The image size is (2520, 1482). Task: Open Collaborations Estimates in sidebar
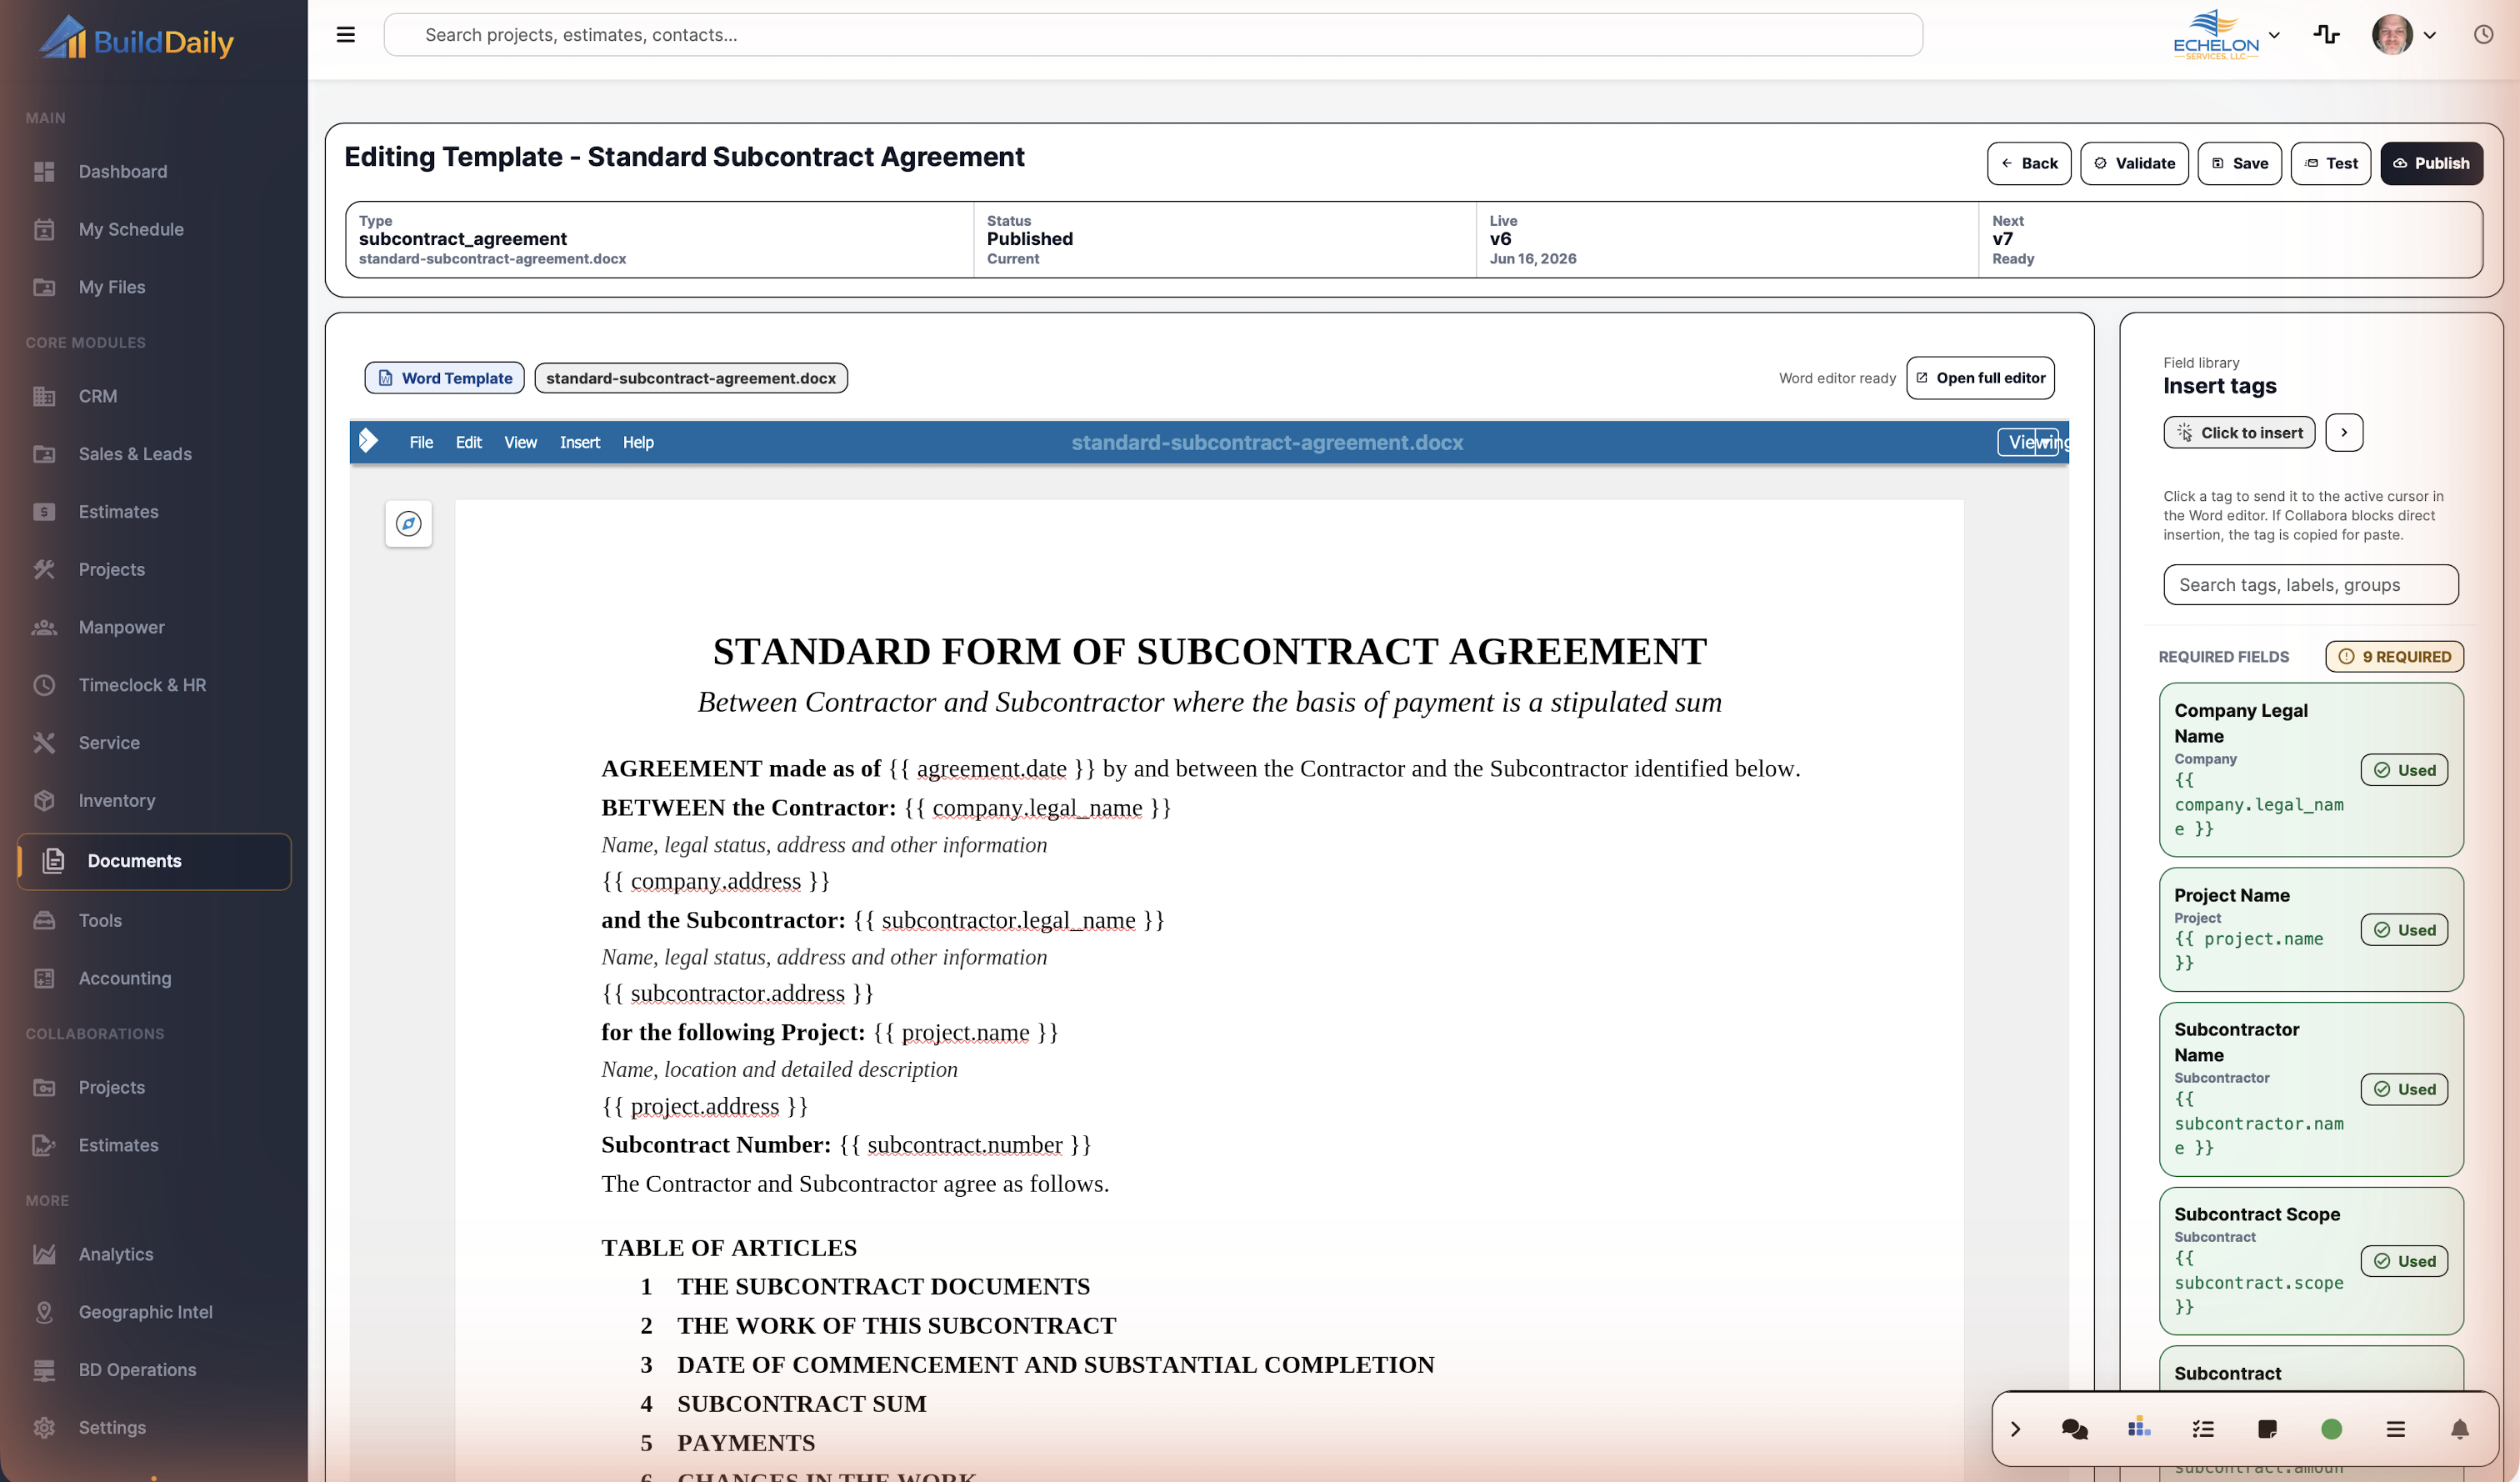click(154, 1145)
